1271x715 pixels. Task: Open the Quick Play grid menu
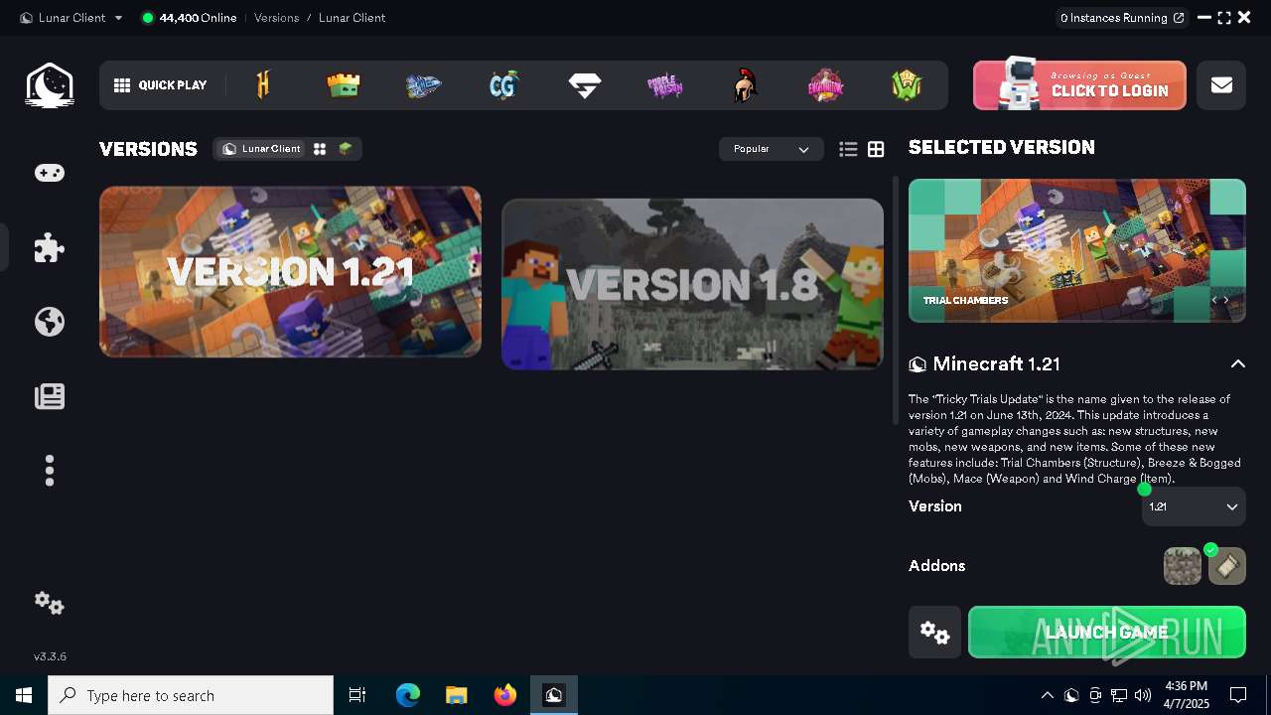tap(160, 85)
